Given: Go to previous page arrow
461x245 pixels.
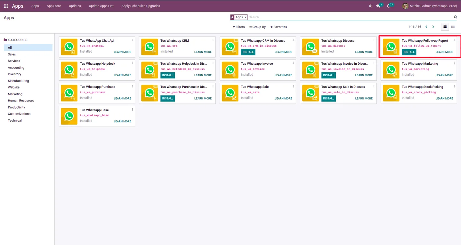Looking at the screenshot, I should [426, 27].
